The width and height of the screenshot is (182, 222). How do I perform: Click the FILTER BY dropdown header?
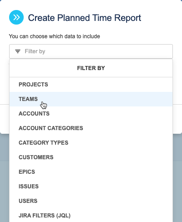91,68
